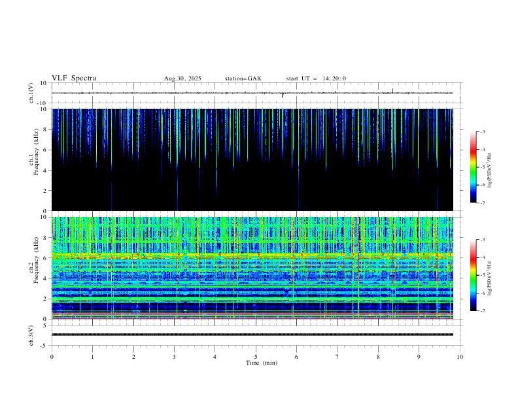Click time axis tick label "5"
The height and width of the screenshot is (400, 518).
256,357
